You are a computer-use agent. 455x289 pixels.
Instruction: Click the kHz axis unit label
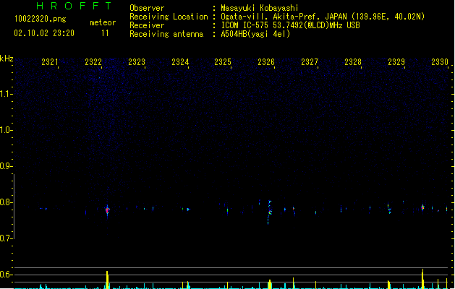tap(7, 59)
